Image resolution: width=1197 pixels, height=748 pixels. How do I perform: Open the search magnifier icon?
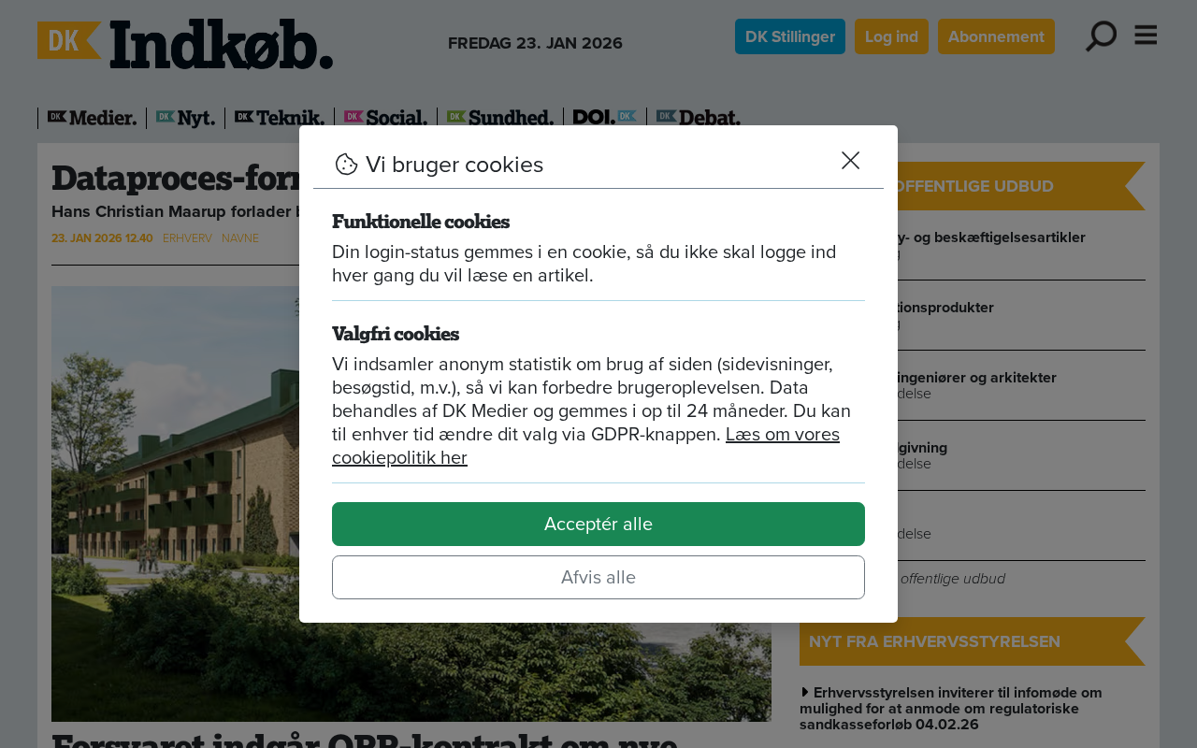pos(1101,36)
